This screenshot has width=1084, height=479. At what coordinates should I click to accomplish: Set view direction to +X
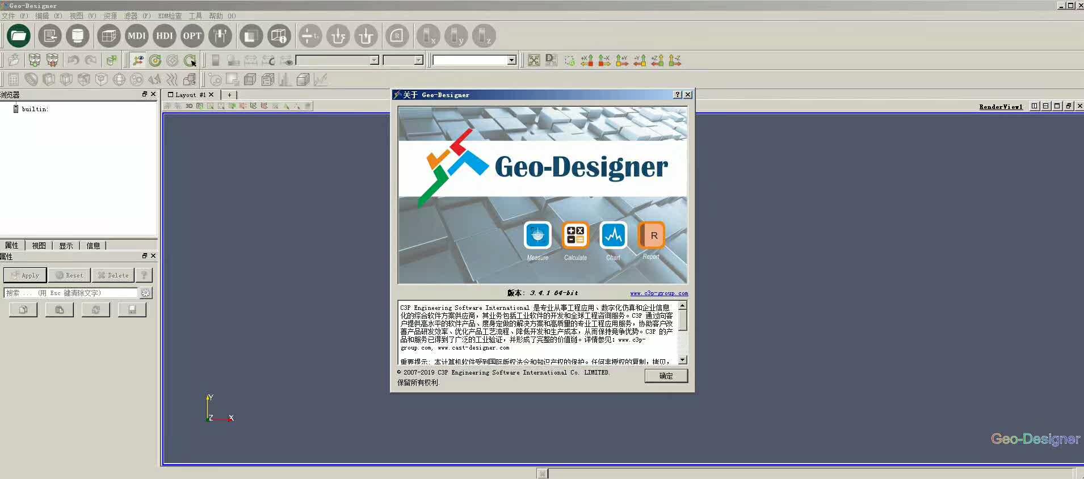pos(587,60)
